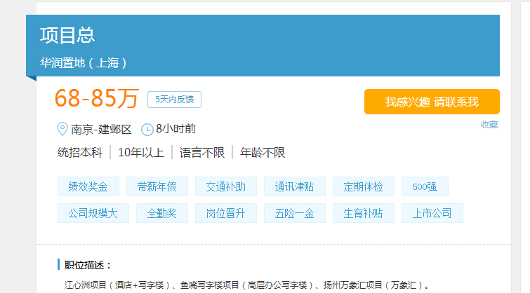Select the 公司规模大 tag
530x293 pixels.
93,213
